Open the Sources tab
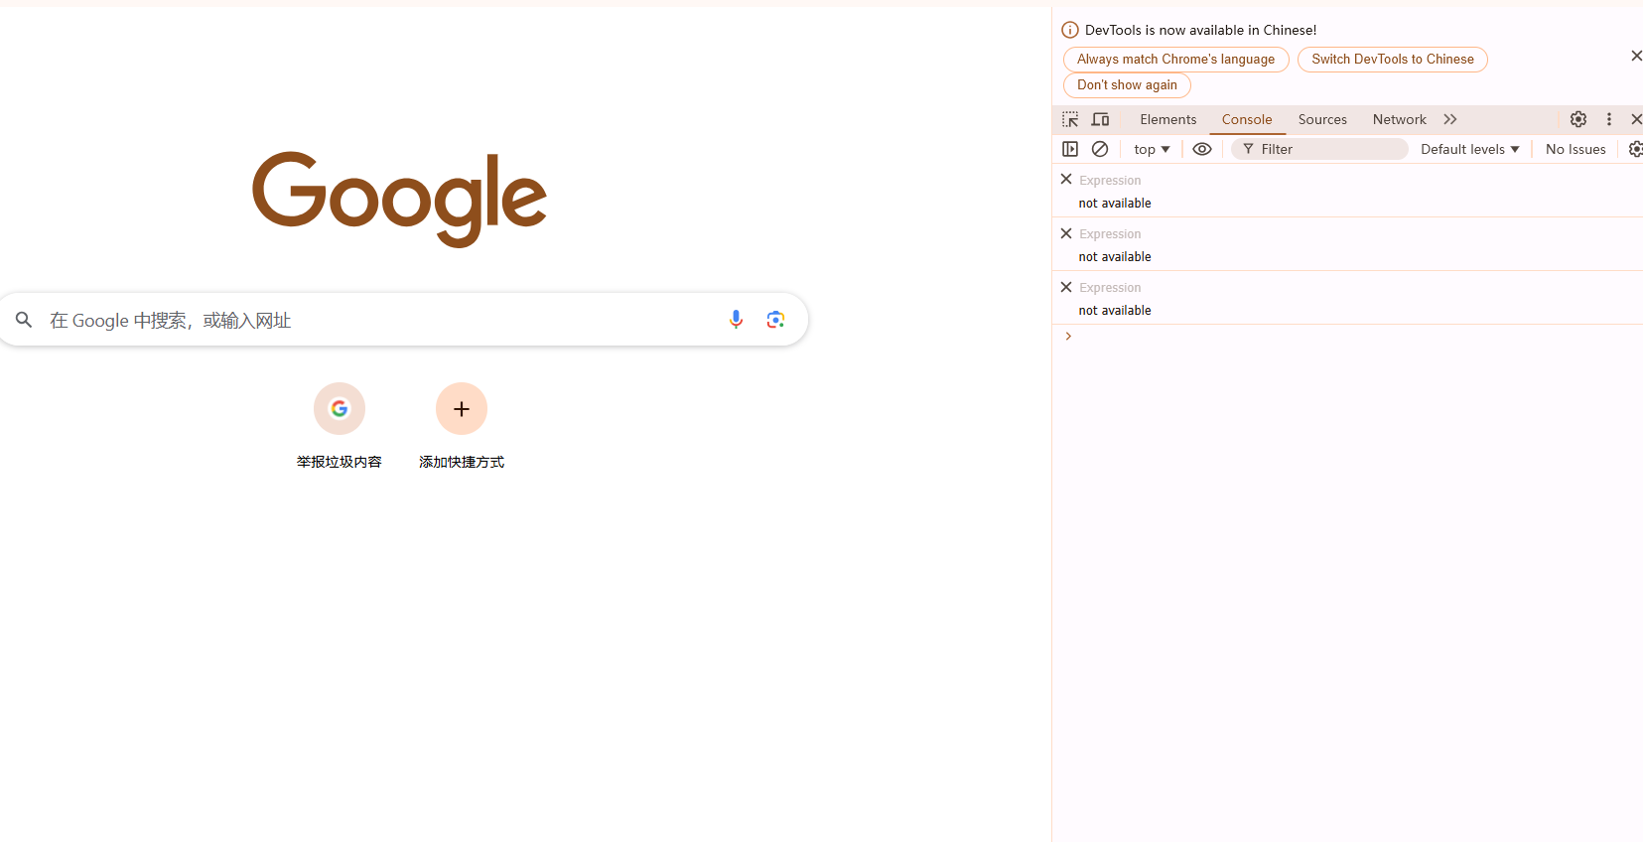Image resolution: width=1643 pixels, height=842 pixels. [1322, 119]
